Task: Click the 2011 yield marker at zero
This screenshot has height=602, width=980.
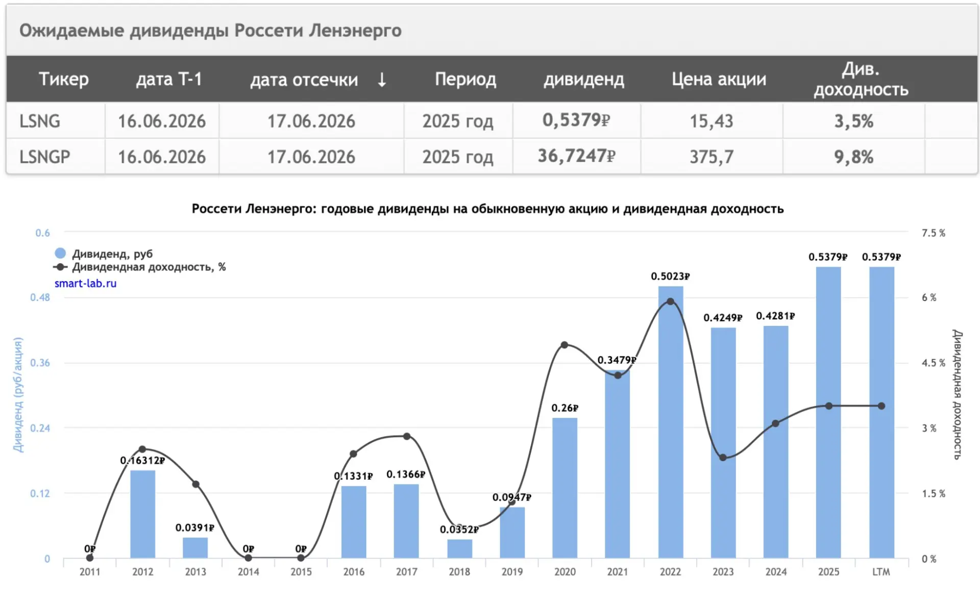Action: (90, 558)
